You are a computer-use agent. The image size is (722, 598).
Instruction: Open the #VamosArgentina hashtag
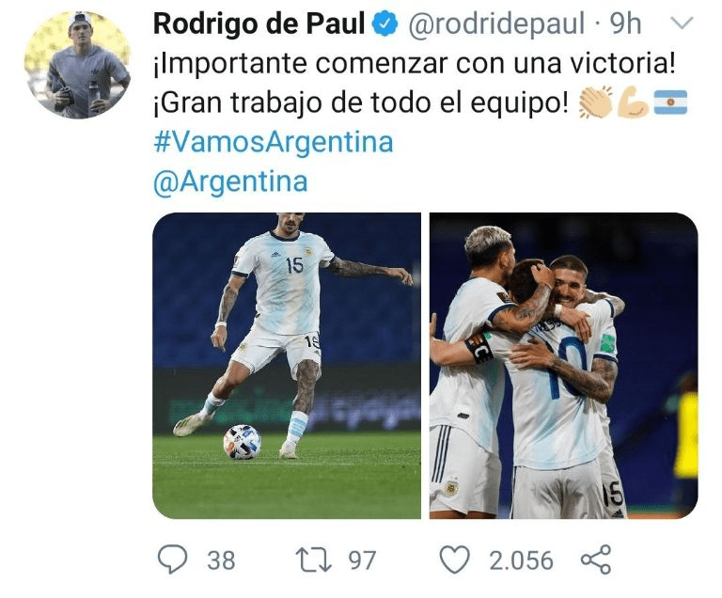pos(274,141)
